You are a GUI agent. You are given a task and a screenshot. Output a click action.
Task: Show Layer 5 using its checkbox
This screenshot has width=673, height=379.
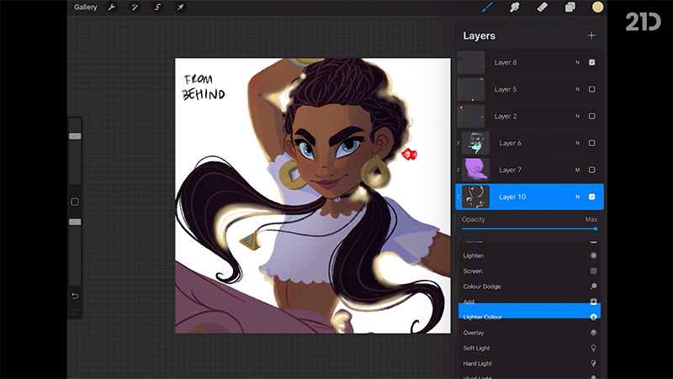(x=592, y=89)
